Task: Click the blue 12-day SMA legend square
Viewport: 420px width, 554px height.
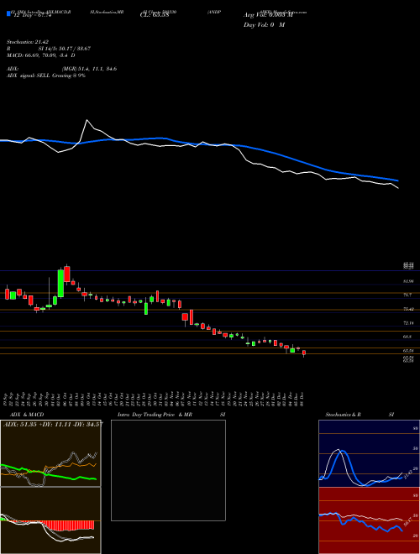Action: (x=8, y=13)
